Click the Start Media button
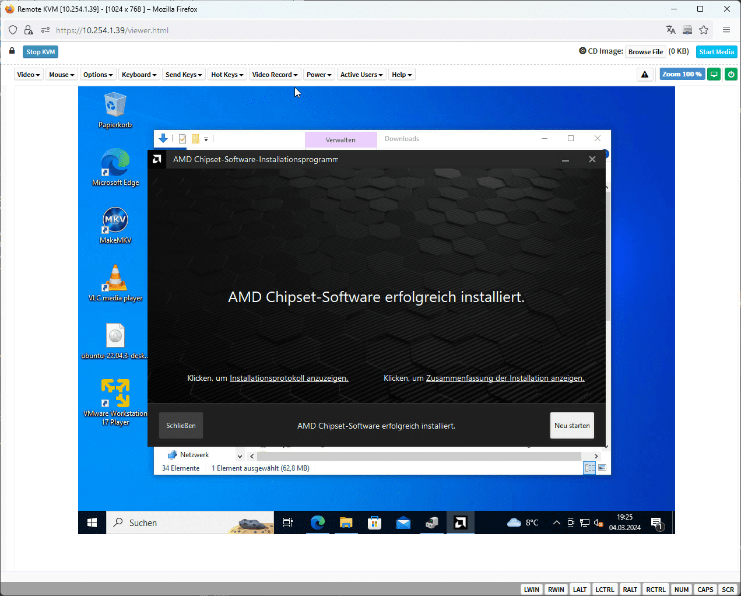Viewport: 741px width, 596px height. click(717, 52)
